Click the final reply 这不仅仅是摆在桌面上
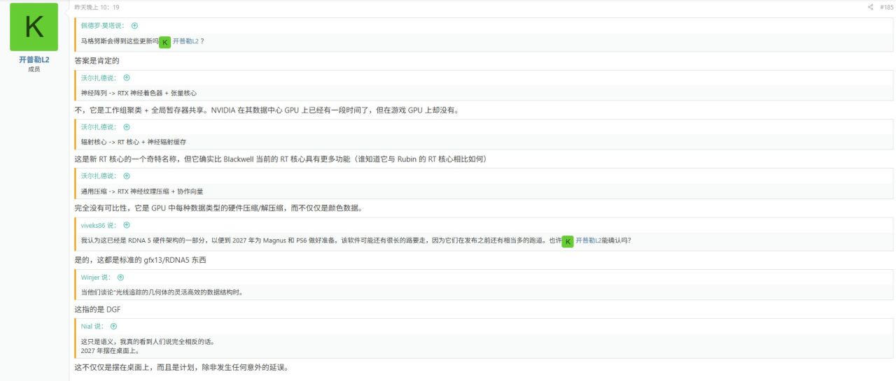The image size is (896, 381). coord(181,368)
